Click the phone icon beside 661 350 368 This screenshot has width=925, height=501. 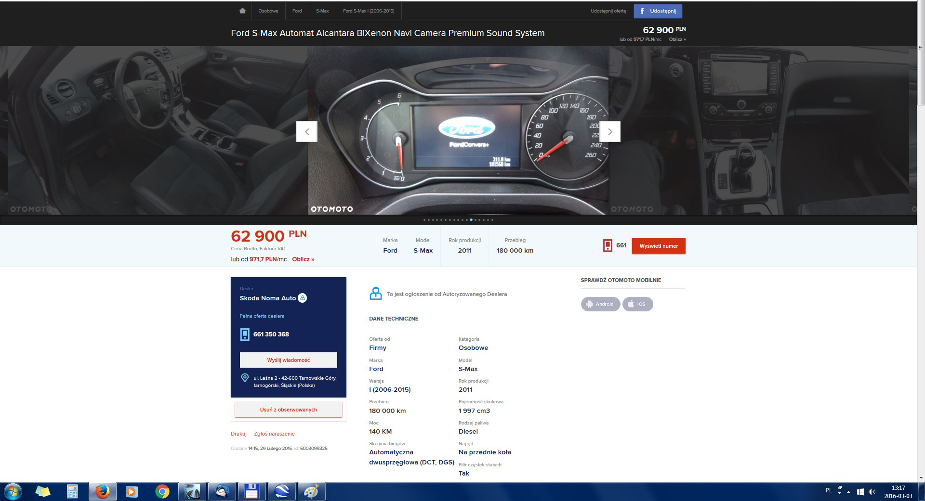[x=245, y=334]
